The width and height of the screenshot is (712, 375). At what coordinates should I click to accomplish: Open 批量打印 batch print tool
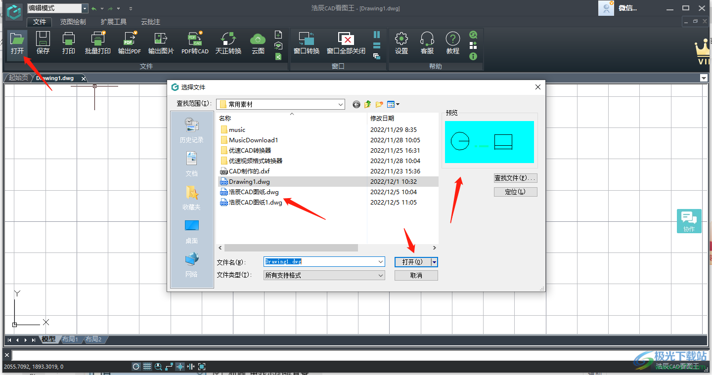[98, 43]
